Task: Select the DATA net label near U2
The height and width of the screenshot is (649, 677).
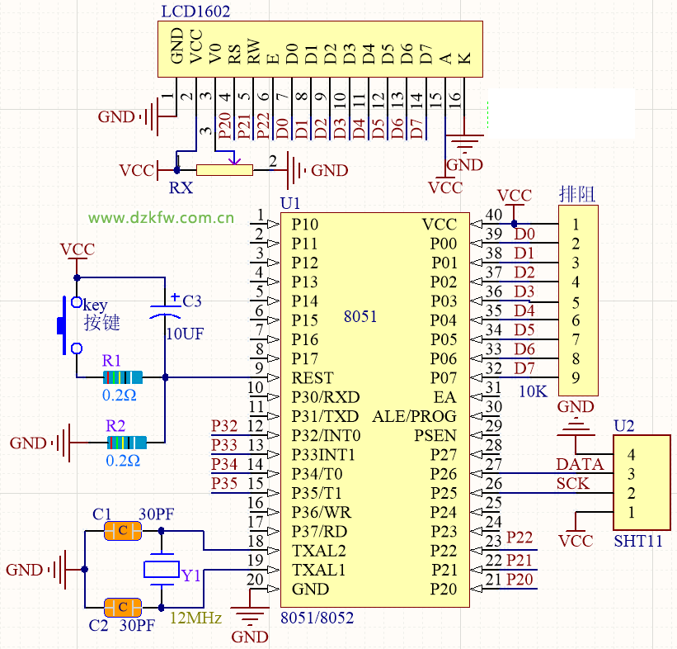Action: tap(579, 464)
